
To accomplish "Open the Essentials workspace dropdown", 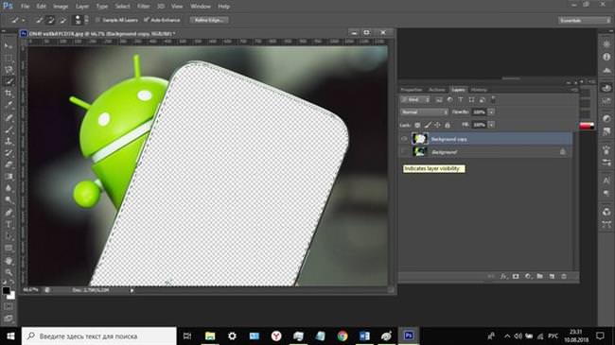I will (x=585, y=20).
